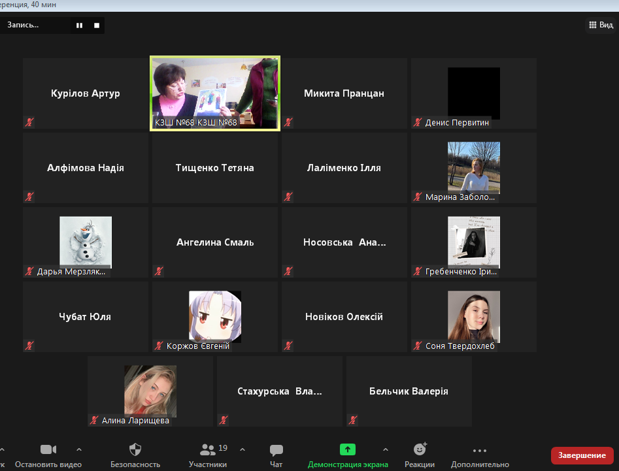Click the participant count 19
The width and height of the screenshot is (619, 471).
(223, 448)
